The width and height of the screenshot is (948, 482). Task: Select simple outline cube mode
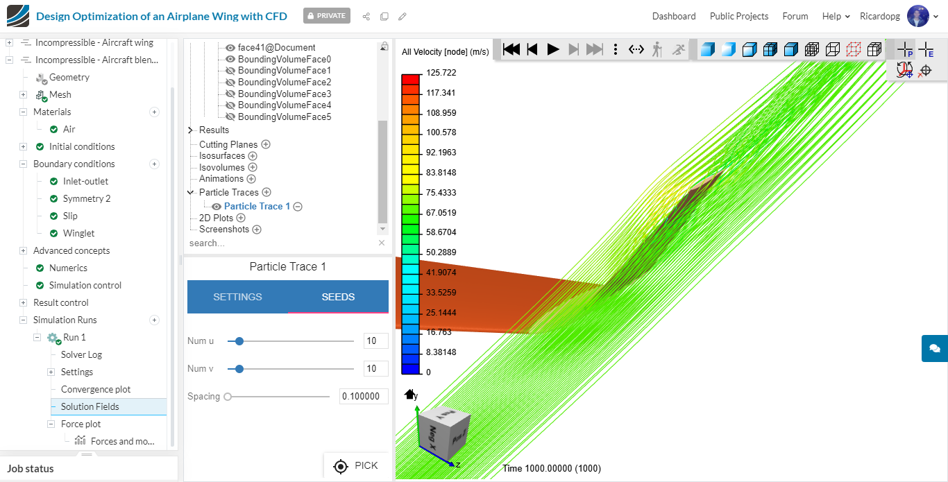833,49
